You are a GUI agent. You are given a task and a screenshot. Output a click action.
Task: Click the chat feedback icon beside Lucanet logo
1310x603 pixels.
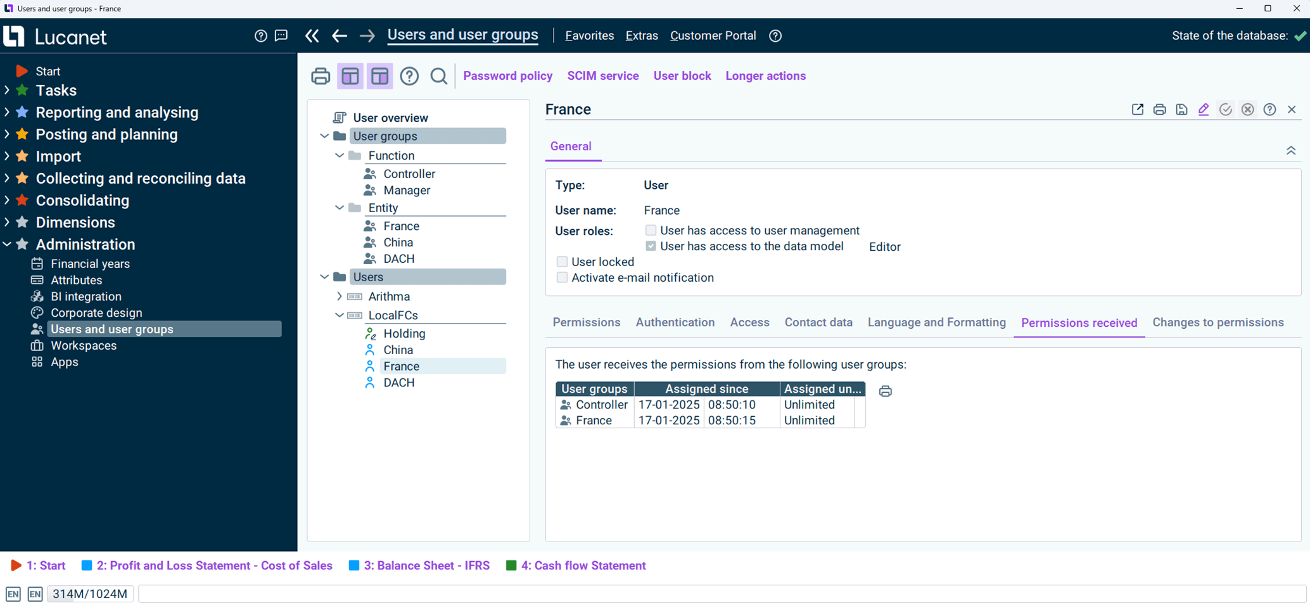(x=281, y=35)
